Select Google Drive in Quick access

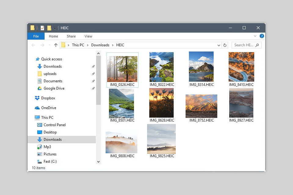(x=54, y=88)
